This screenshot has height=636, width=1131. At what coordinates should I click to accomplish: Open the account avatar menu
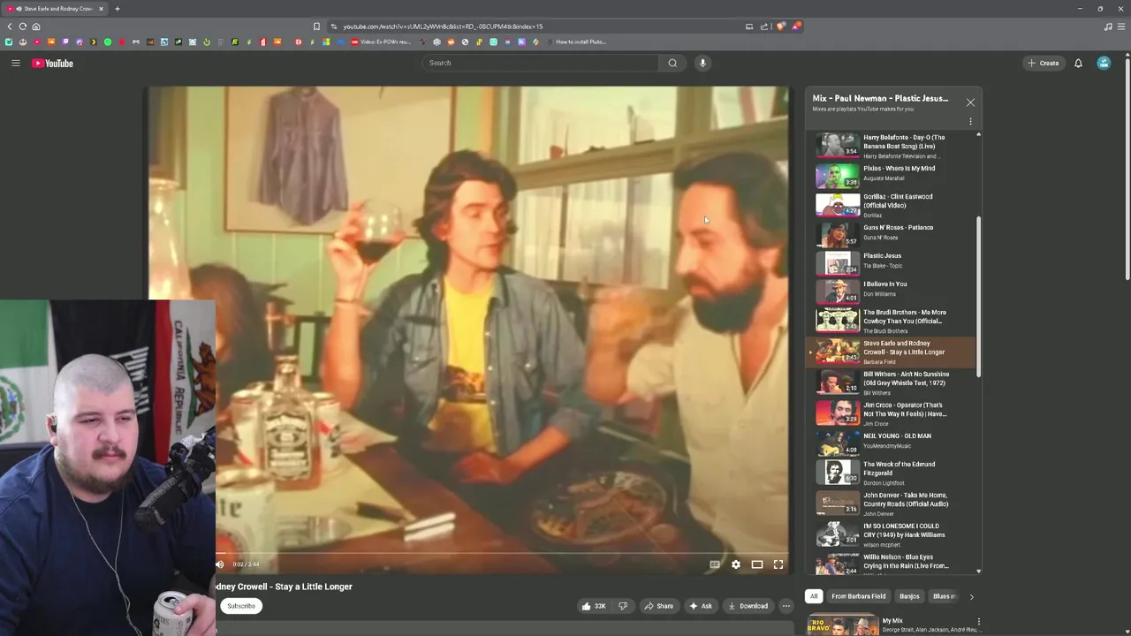tap(1104, 63)
